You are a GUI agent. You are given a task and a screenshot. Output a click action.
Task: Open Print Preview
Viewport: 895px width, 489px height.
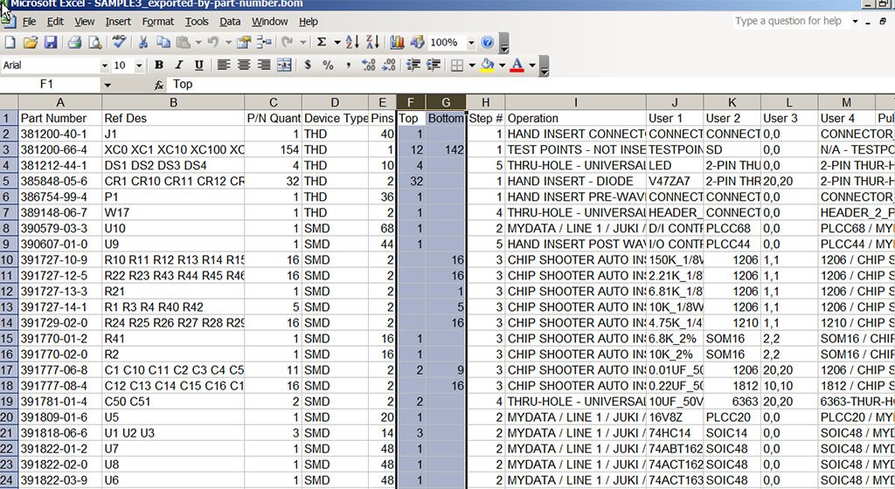tap(94, 42)
